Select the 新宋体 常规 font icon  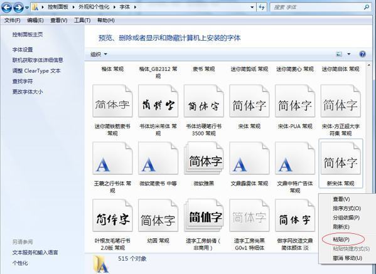pyautogui.click(x=340, y=158)
